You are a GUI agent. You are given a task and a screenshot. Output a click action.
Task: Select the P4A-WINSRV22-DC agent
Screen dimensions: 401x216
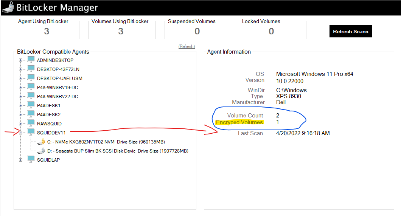click(58, 97)
